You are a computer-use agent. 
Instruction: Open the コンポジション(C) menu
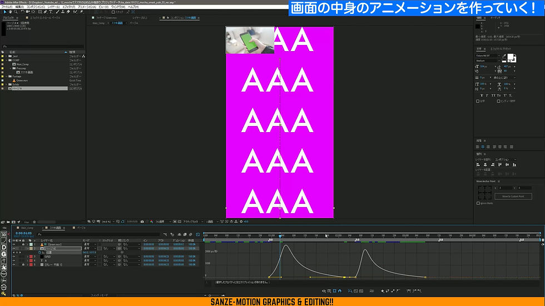pos(36,7)
